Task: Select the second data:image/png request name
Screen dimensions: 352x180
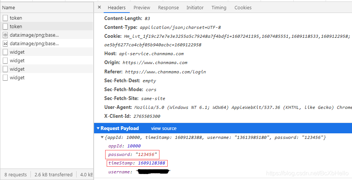Action: pos(34,44)
